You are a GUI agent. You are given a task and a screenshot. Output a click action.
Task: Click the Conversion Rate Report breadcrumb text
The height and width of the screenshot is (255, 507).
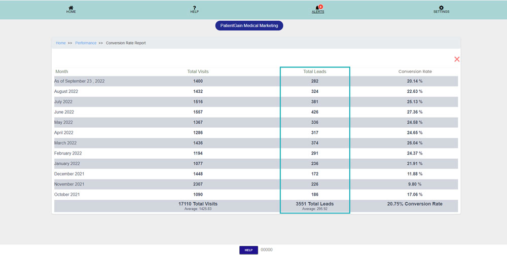pyautogui.click(x=126, y=43)
